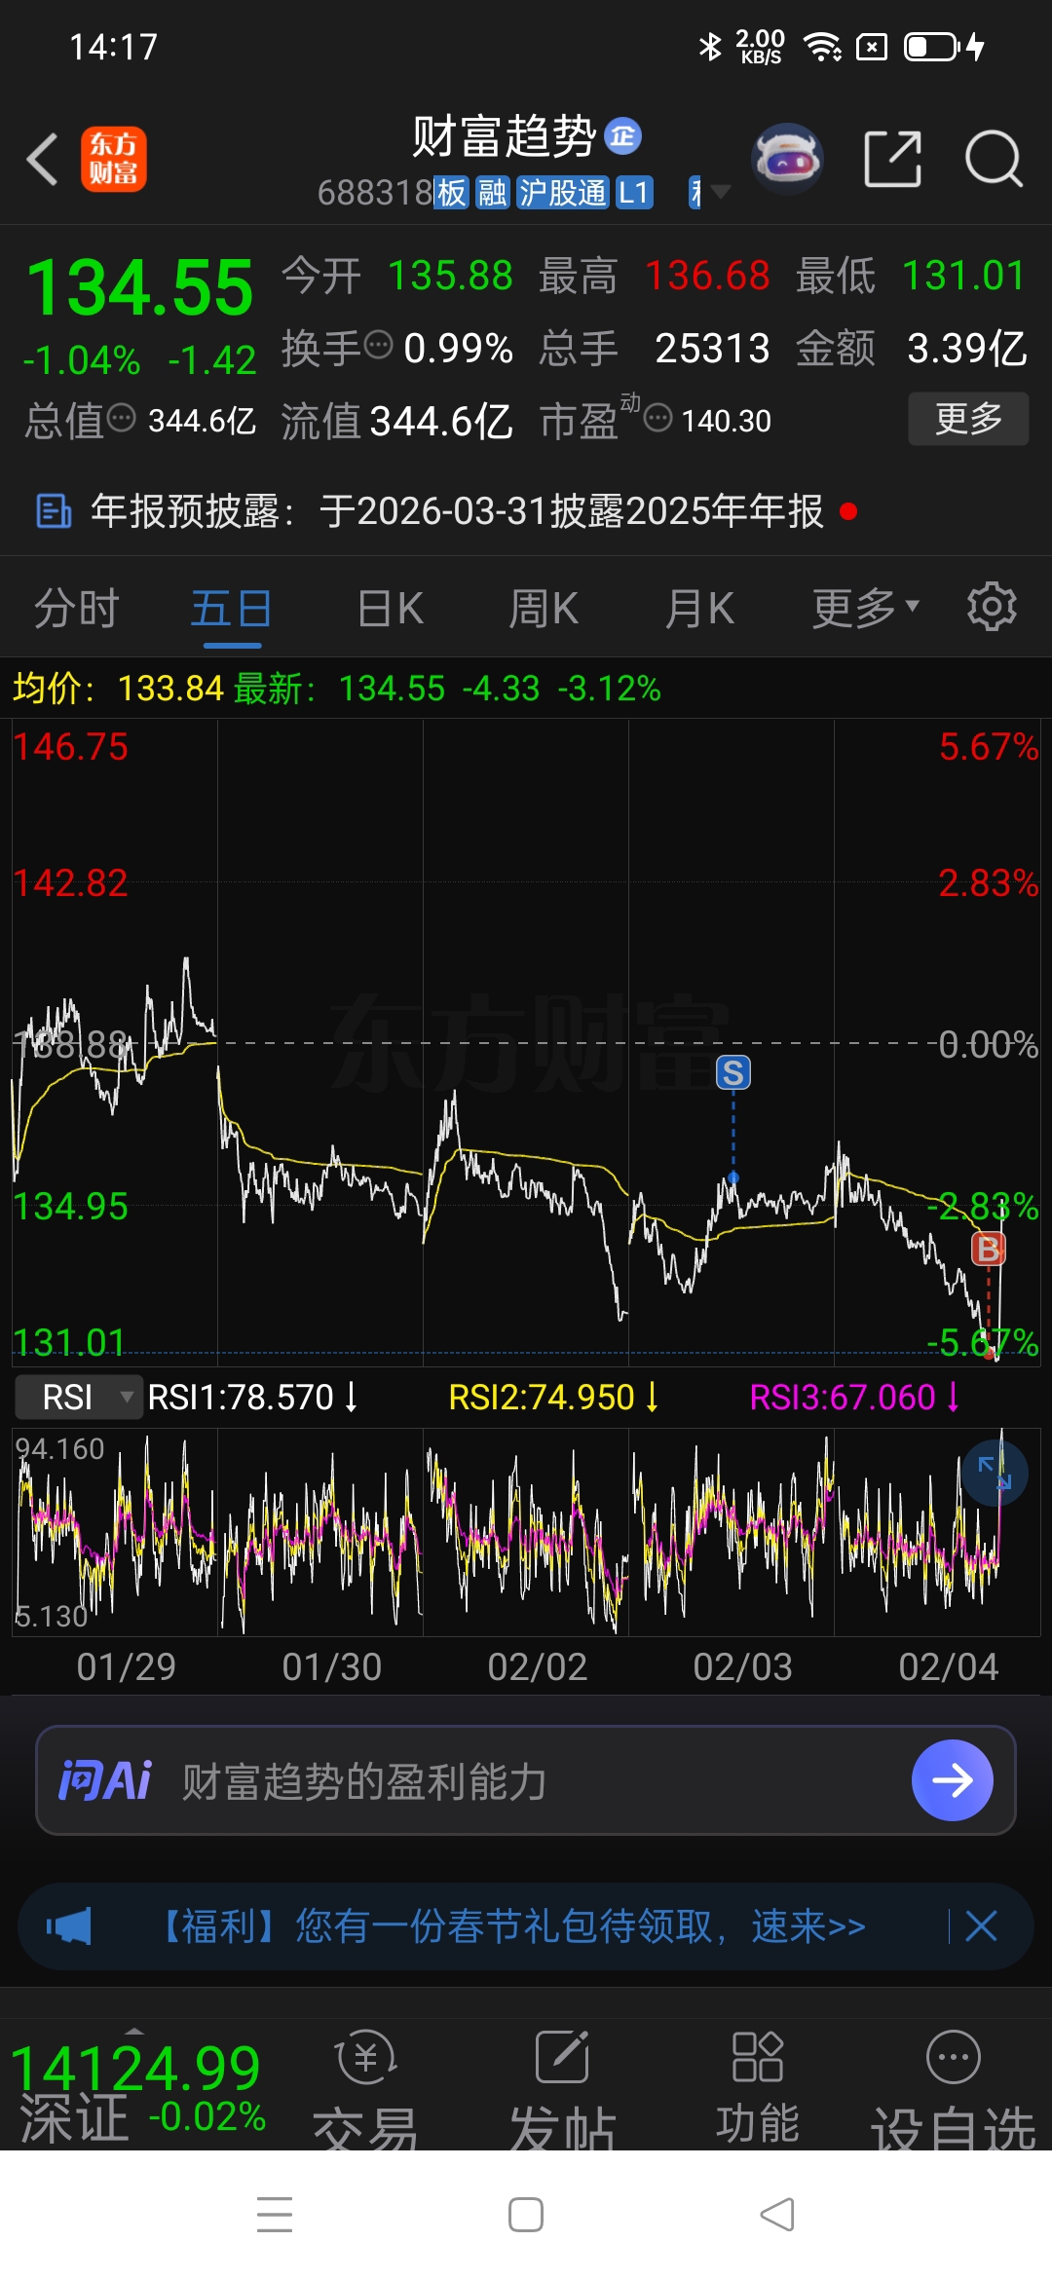The height and width of the screenshot is (2279, 1052).
Task: Tap the 沪股通 tag
Action: click(562, 192)
